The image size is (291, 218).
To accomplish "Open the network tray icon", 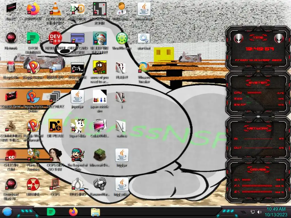I will 252,212.
